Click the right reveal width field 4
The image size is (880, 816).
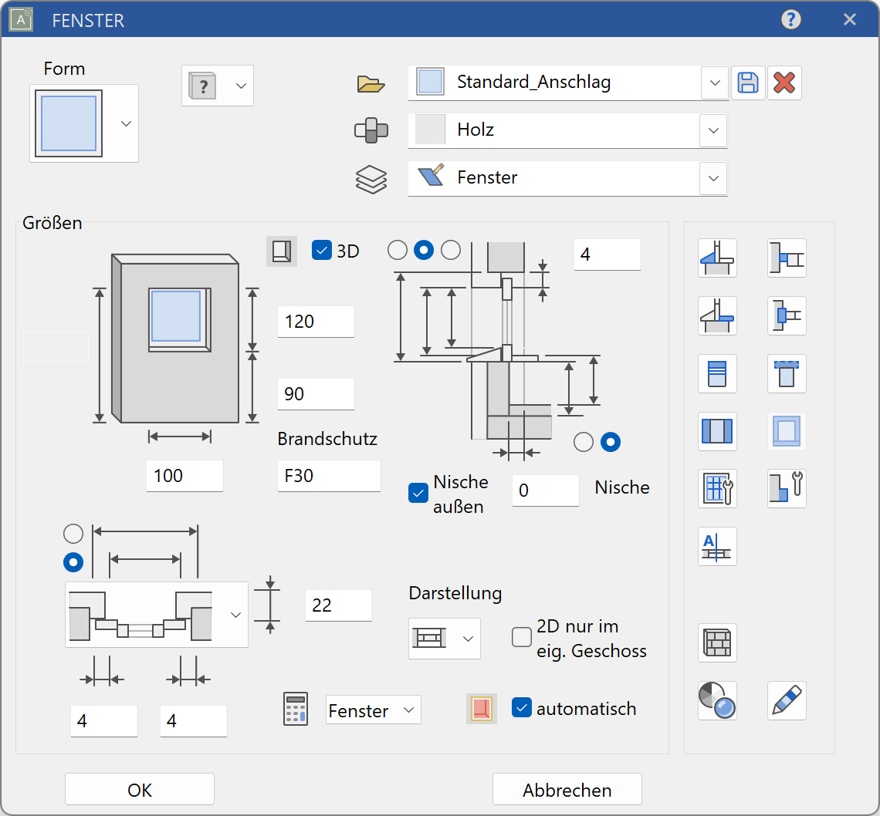[194, 720]
